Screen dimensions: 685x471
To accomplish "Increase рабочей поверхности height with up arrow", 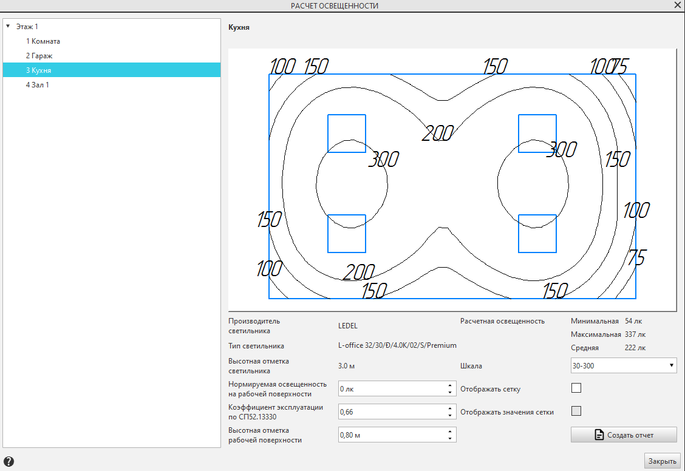I will (x=450, y=432).
